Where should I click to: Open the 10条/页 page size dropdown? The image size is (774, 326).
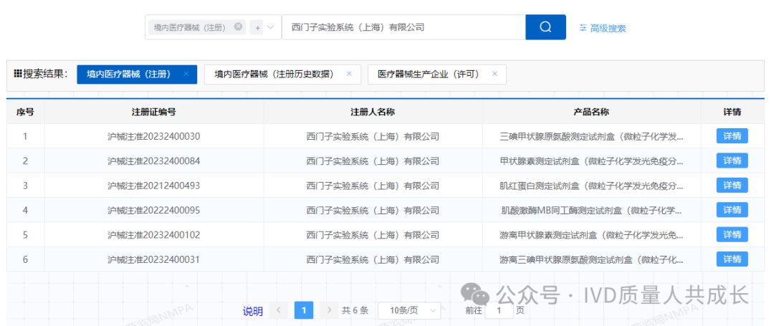[x=409, y=311]
